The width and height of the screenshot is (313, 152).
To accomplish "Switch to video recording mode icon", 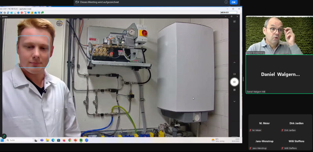I will [x=234, y=74].
